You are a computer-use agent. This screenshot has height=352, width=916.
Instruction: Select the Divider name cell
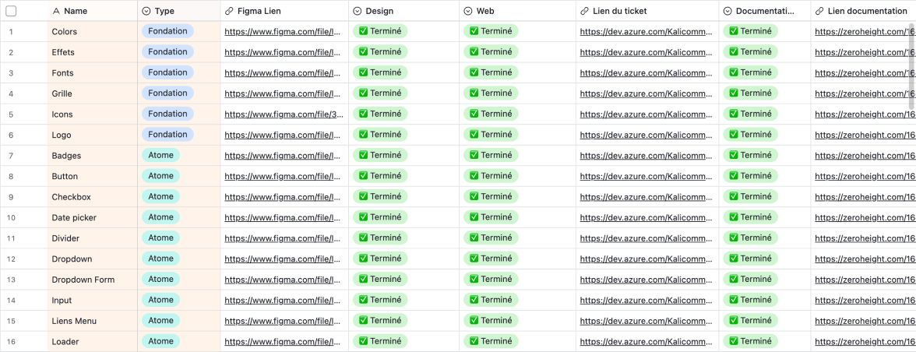pos(92,239)
